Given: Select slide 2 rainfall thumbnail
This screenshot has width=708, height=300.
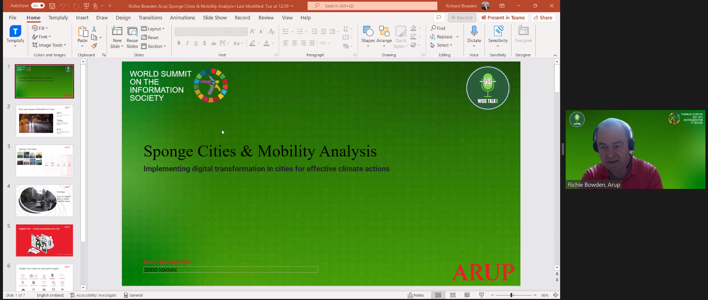Looking at the screenshot, I should [44, 121].
